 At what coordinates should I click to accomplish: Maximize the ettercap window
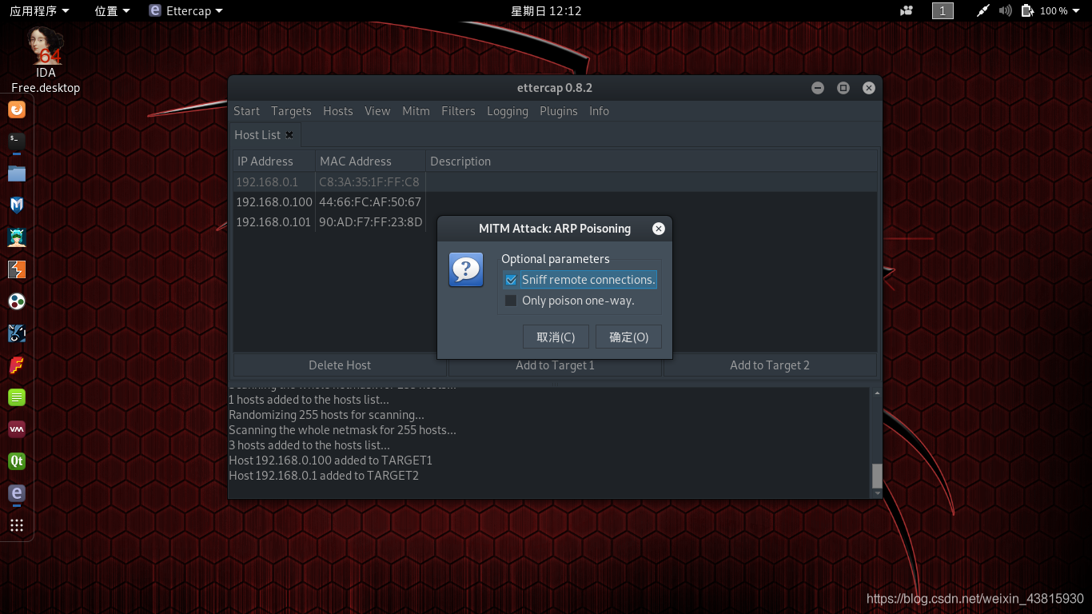pos(843,88)
